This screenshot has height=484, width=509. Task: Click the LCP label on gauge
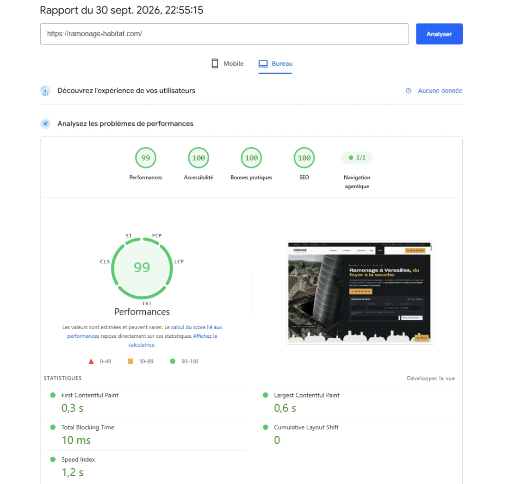[179, 261]
